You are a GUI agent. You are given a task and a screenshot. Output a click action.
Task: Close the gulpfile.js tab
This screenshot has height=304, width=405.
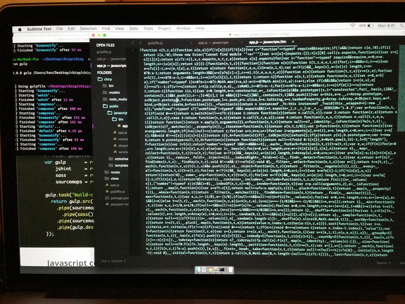tap(191, 43)
